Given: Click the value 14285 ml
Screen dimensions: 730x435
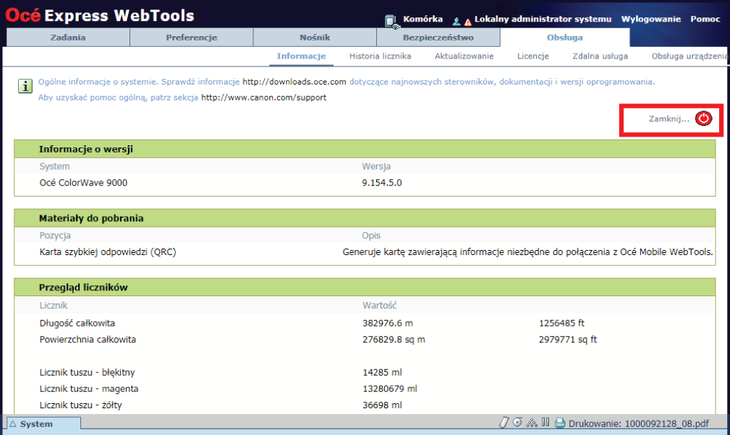Looking at the screenshot, I should pyautogui.click(x=382, y=372).
